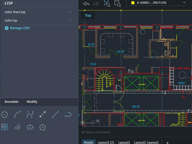
Task: Toggle load dot for color.lsp
Action: point(70,20)
